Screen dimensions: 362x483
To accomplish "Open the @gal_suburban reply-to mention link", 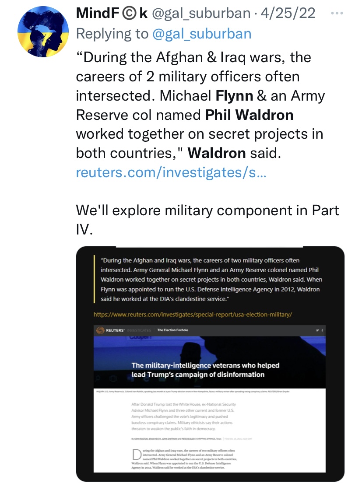I will (x=201, y=34).
